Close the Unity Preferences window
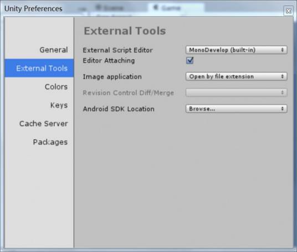 289,11
